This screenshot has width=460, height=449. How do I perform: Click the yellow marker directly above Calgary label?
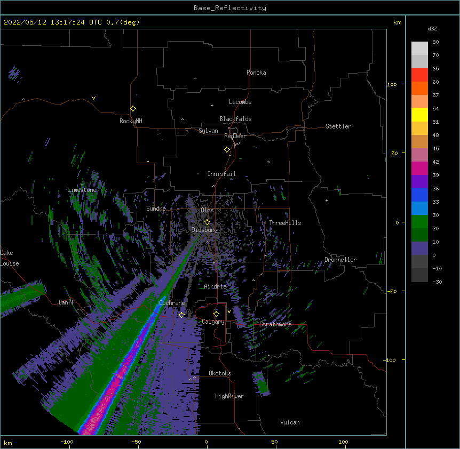pyautogui.click(x=216, y=314)
